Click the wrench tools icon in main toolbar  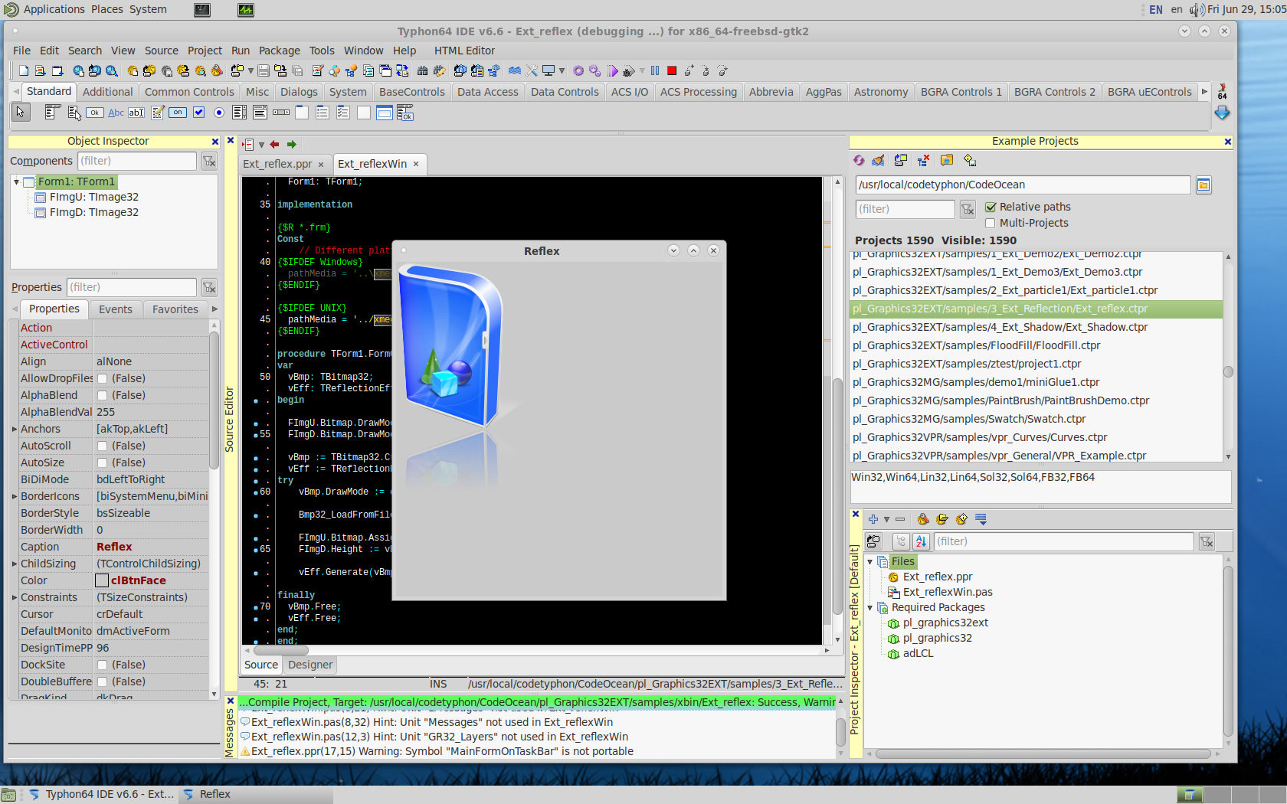point(532,70)
